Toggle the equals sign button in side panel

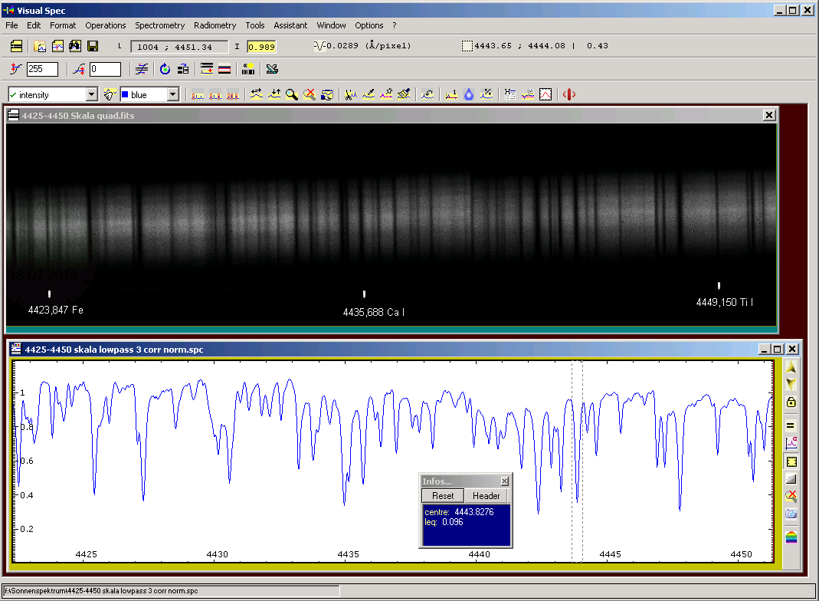coord(791,426)
